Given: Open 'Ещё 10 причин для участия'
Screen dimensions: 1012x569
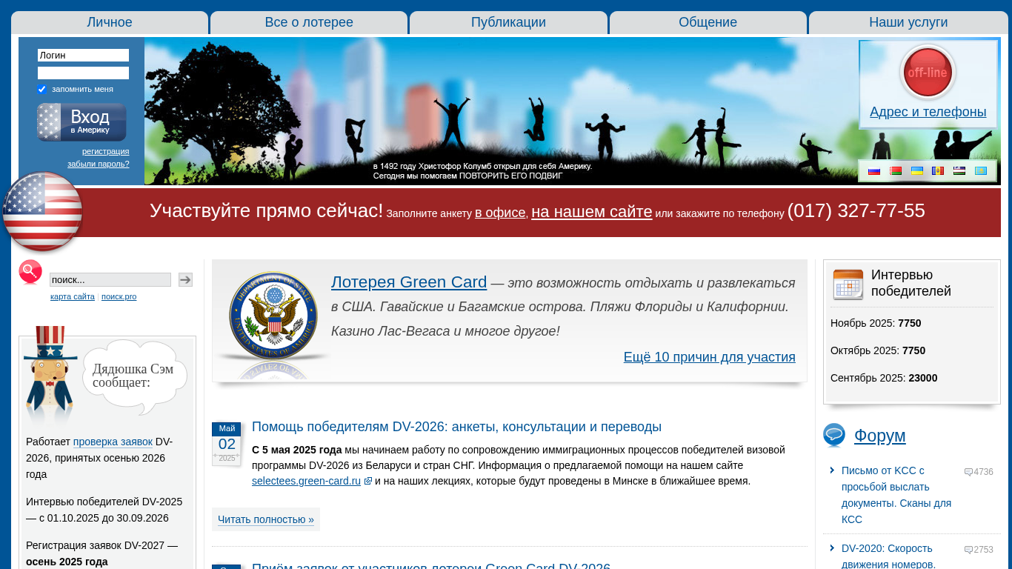Looking at the screenshot, I should [710, 357].
